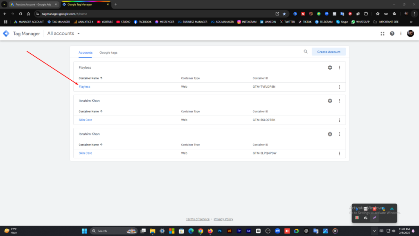The width and height of the screenshot is (419, 236).
Task: Open the Flayless container link
Action: pyautogui.click(x=84, y=87)
